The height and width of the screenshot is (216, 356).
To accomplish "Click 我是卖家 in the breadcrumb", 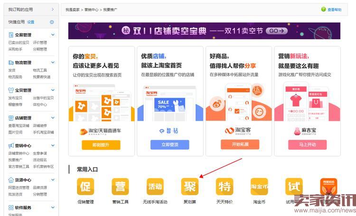I will point(73,10).
